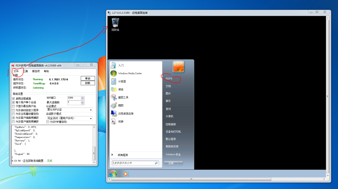Click the "TermWrap" plugin status text
This screenshot has width=338, height=189.
[39, 84]
